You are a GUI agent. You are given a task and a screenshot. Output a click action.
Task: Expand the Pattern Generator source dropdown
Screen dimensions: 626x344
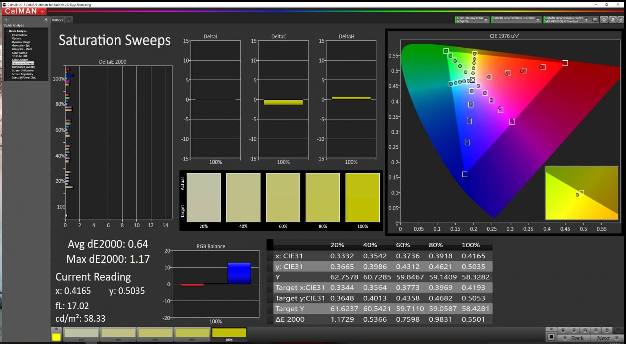pyautogui.click(x=538, y=20)
